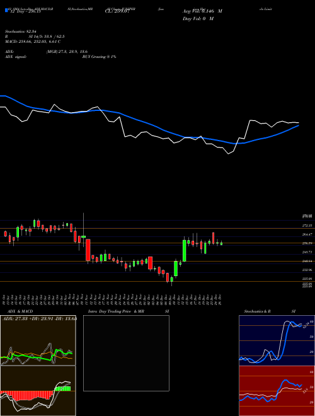Screen dimensions: 315x416
Task: Click the 'CL: 259.07' closing price text
Action: pos(117,11)
